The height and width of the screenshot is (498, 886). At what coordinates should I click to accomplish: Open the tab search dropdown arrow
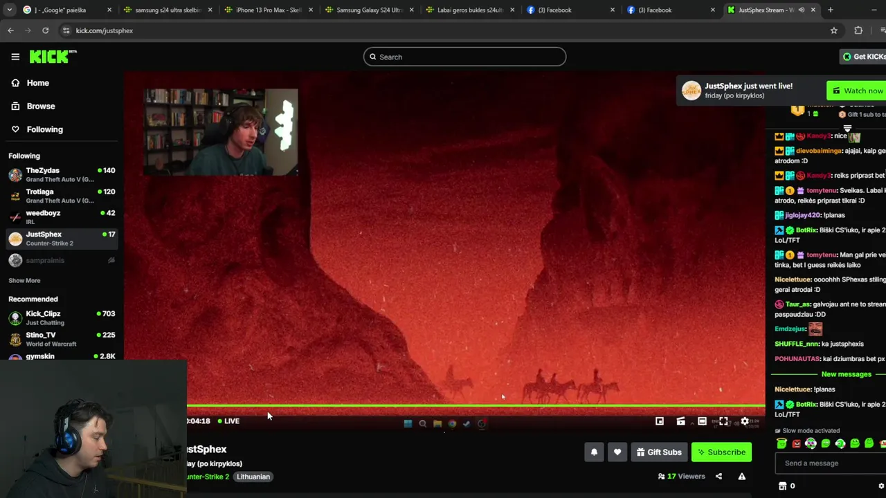click(8, 10)
